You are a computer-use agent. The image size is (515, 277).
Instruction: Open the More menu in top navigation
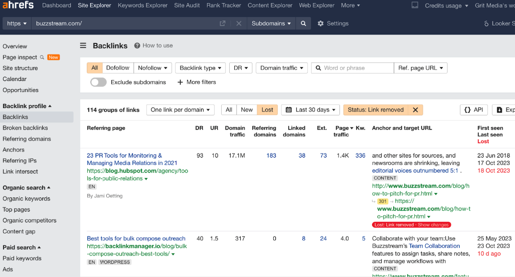click(351, 5)
